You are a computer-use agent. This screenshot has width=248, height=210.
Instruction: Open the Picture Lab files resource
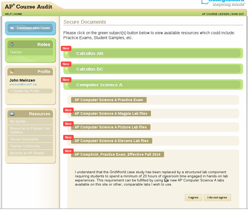[111, 127]
